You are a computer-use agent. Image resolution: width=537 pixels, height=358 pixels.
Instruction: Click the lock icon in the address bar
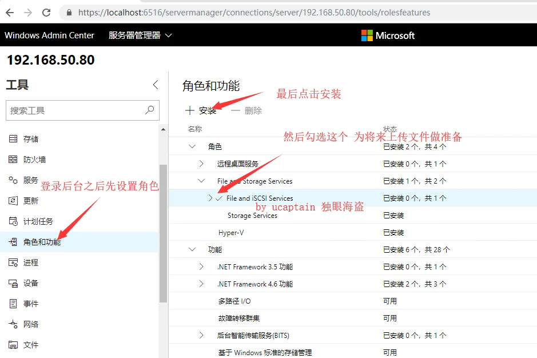(69, 13)
